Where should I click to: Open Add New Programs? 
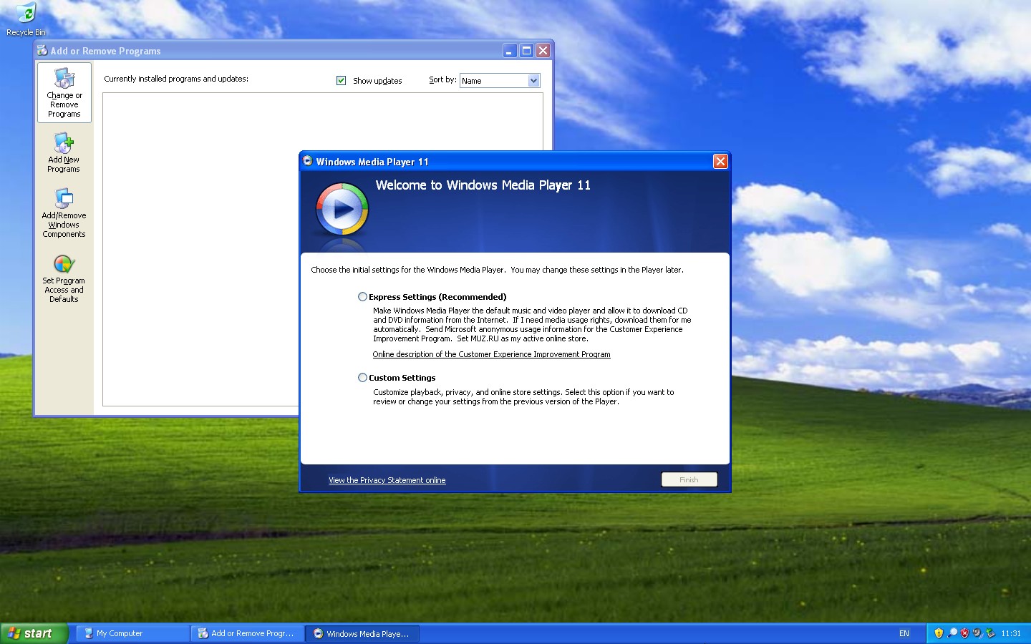pos(64,152)
